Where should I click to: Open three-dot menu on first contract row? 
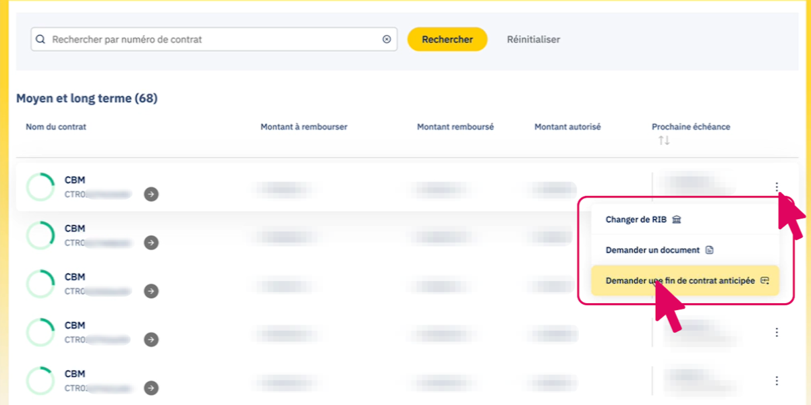[x=777, y=187]
